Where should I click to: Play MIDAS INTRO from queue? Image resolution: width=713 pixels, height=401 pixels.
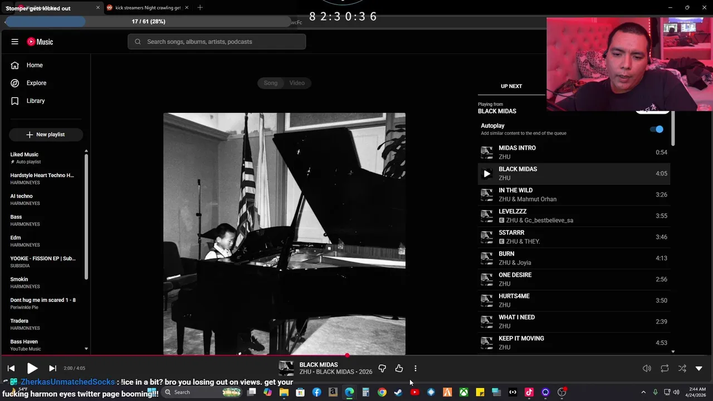[x=574, y=152]
